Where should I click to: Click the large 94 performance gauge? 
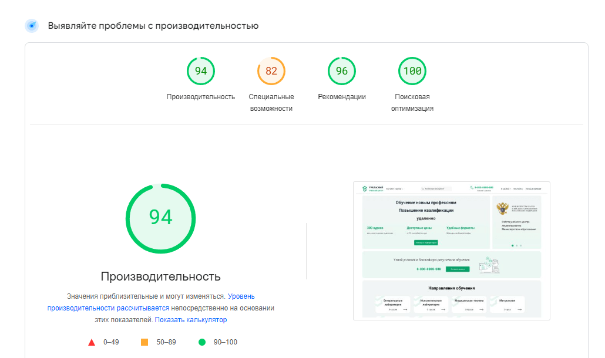160,218
